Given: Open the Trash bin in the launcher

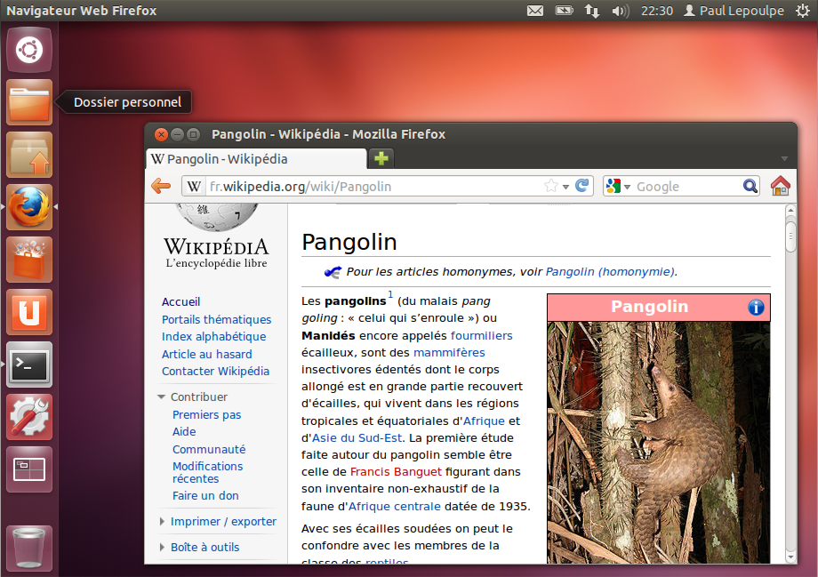Looking at the screenshot, I should coord(29,548).
